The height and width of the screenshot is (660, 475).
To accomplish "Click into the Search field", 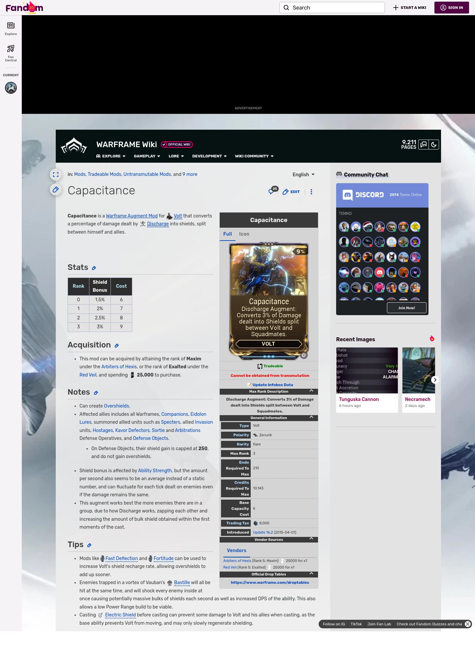I will 332,8.
